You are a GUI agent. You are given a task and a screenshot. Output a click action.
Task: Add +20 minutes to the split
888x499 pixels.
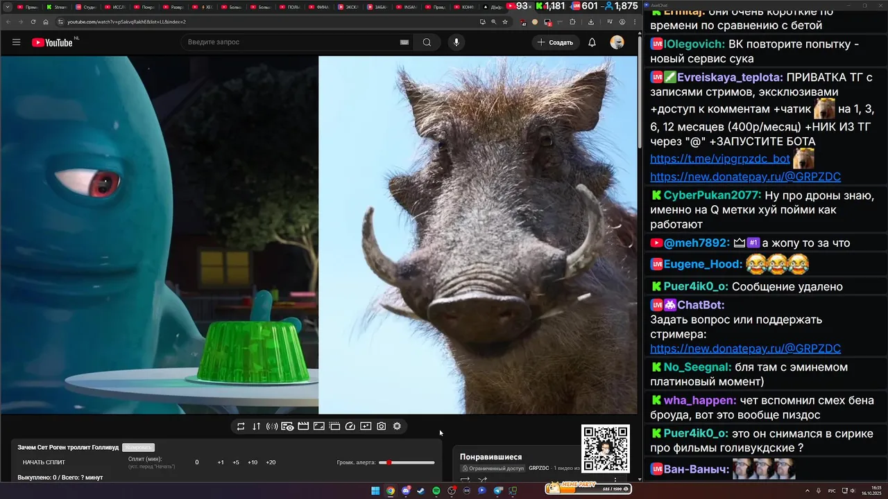point(271,462)
